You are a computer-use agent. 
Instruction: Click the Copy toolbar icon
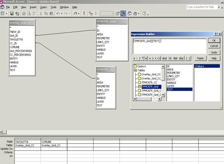pos(46,14)
